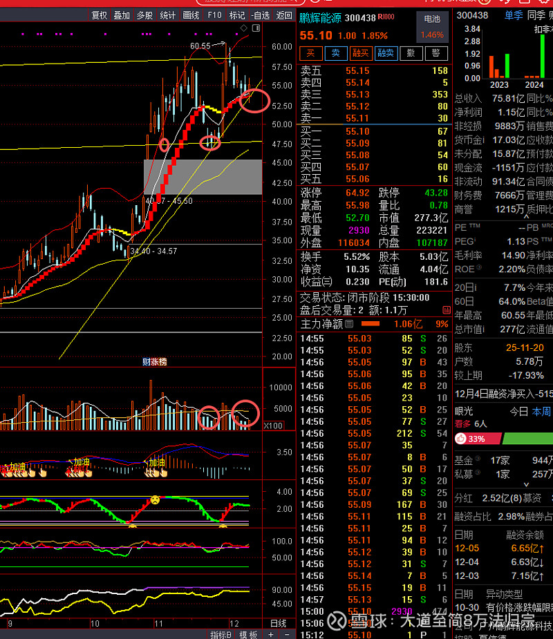Image resolution: width=553 pixels, height=639 pixels.
Task: Click the 返回 back button
Action: pos(284,15)
